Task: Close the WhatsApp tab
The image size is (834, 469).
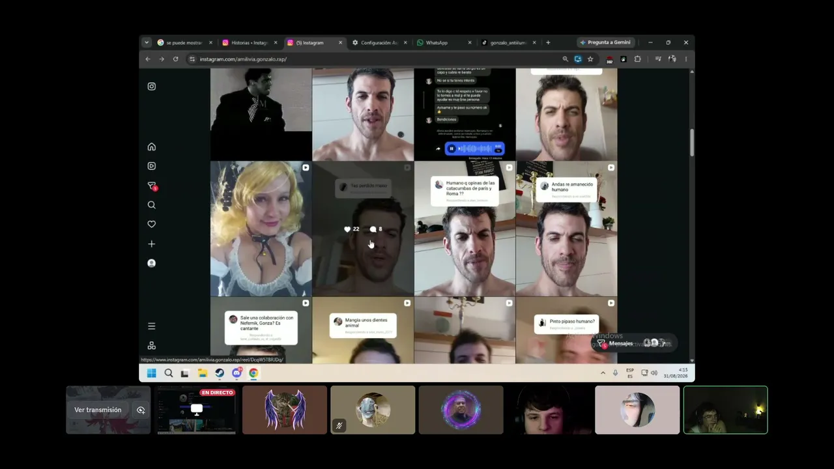Action: click(x=470, y=43)
